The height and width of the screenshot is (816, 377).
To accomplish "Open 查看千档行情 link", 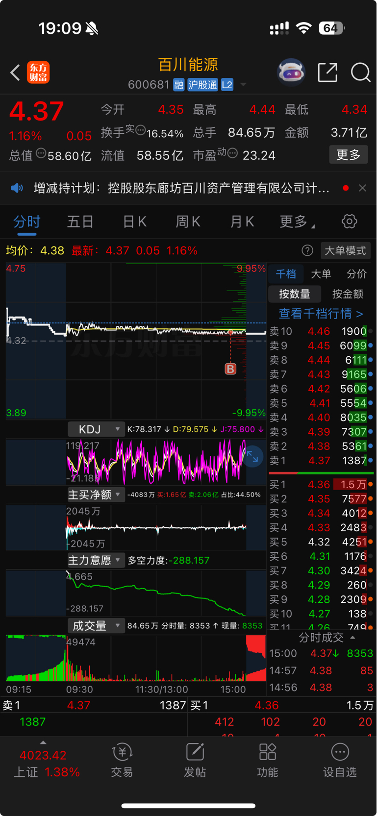I will click(321, 314).
